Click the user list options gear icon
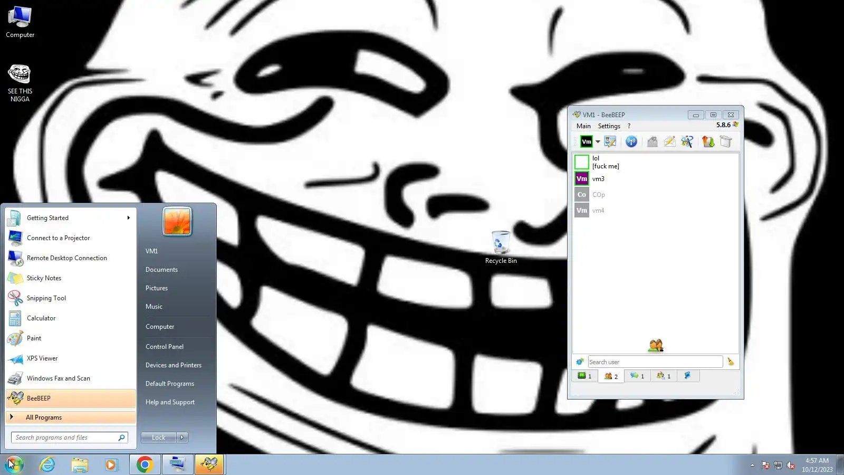 (580, 362)
